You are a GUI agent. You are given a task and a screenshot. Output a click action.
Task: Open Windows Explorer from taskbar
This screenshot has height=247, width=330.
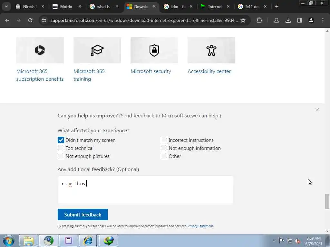click(x=29, y=241)
